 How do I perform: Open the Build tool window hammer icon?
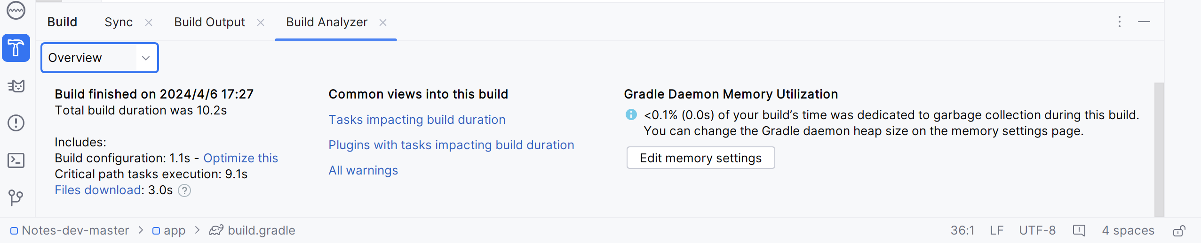[x=16, y=48]
